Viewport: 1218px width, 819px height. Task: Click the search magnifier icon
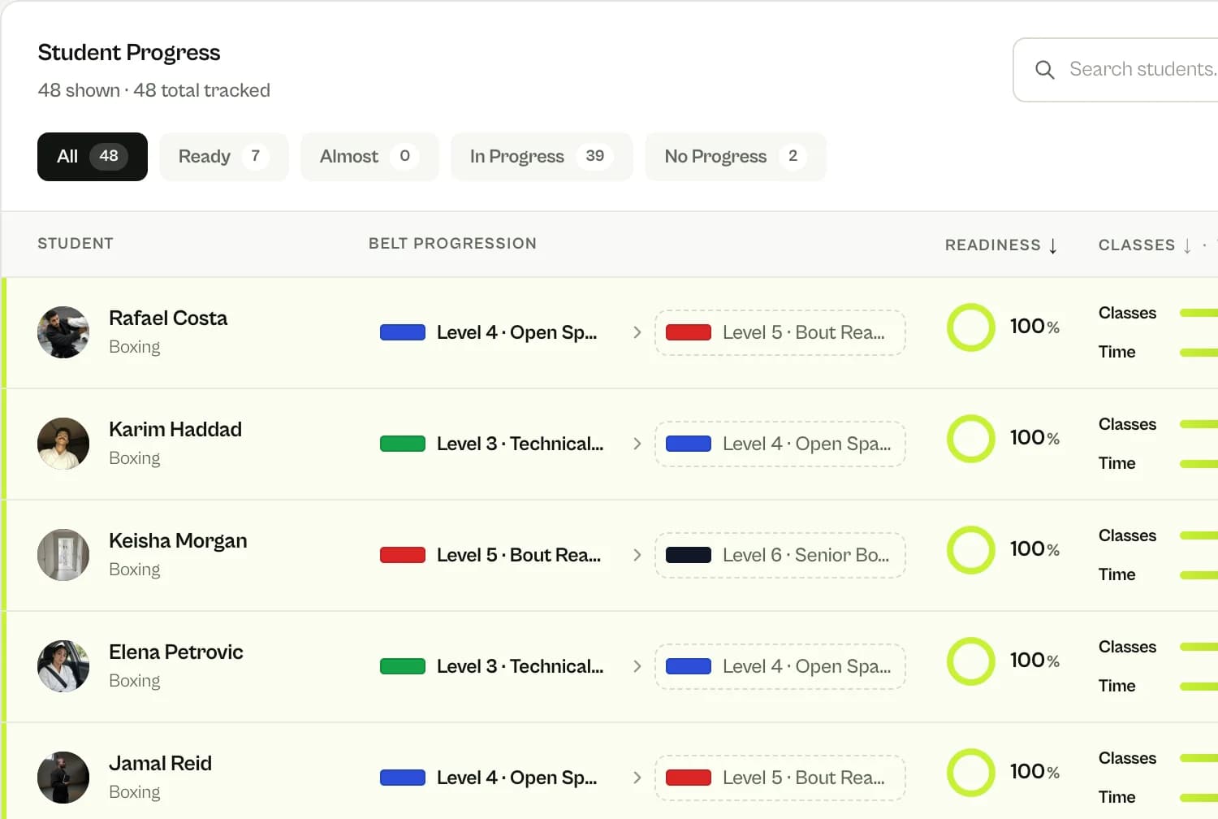pos(1045,70)
